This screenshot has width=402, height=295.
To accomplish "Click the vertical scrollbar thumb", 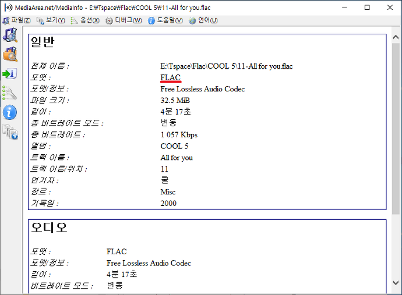I will tap(396, 129).
